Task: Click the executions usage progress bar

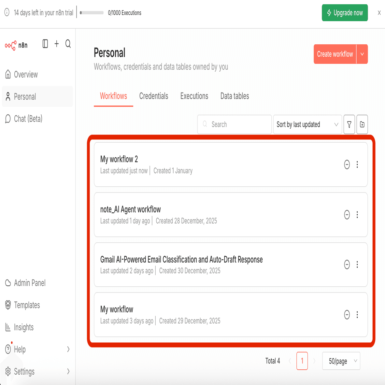Action: (x=92, y=13)
